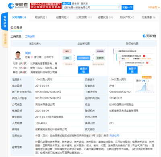The image size is (161, 157).
Task: Collapse the 北京搜狗信息服务有限公司 equity tree node
Action: click(x=122, y=64)
